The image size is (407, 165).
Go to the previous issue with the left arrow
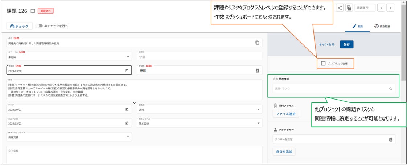click(382, 8)
